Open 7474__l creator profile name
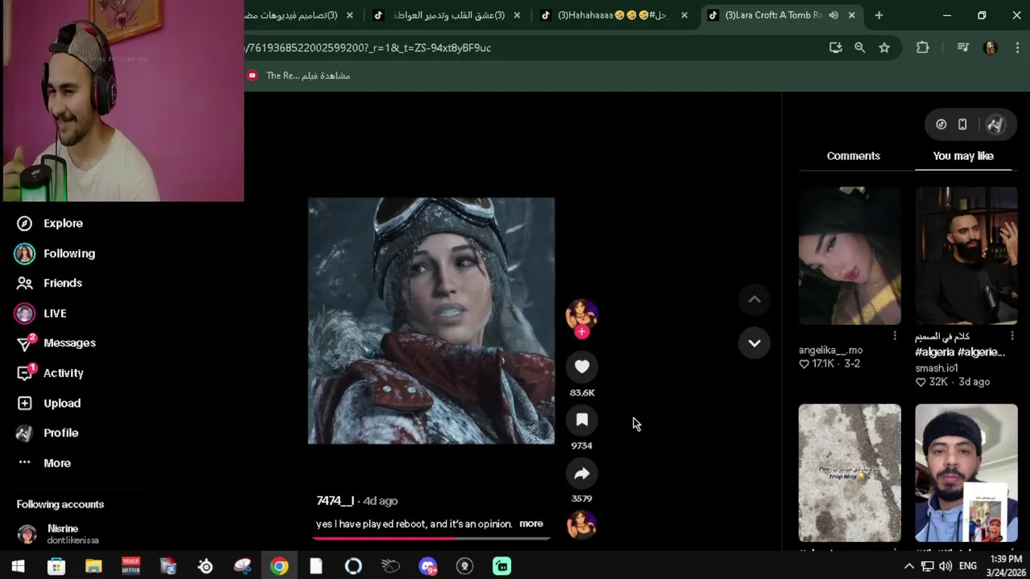Screen dimensions: 1030x579 pyautogui.click(x=335, y=500)
